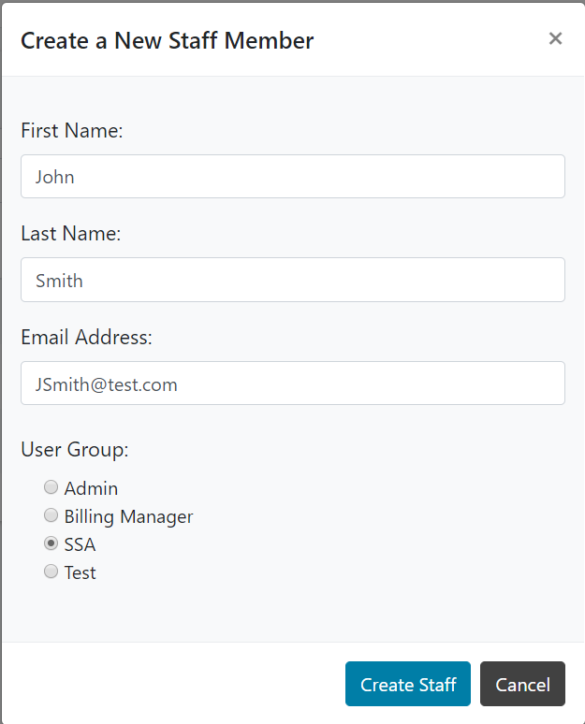This screenshot has width=585, height=724.
Task: Pick the Test radio button
Action: click(51, 572)
